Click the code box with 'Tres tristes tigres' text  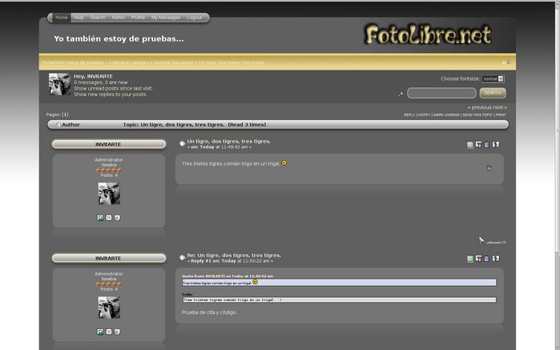[x=340, y=300]
